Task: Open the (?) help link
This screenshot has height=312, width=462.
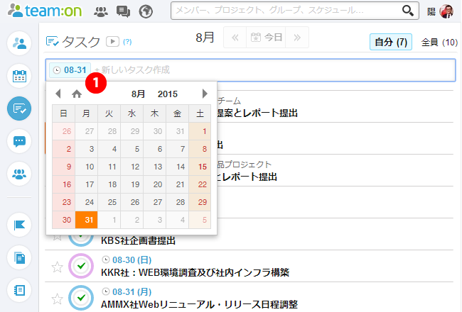Action: pyautogui.click(x=127, y=42)
